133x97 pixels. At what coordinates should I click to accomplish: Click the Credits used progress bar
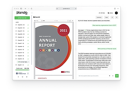click(22, 70)
